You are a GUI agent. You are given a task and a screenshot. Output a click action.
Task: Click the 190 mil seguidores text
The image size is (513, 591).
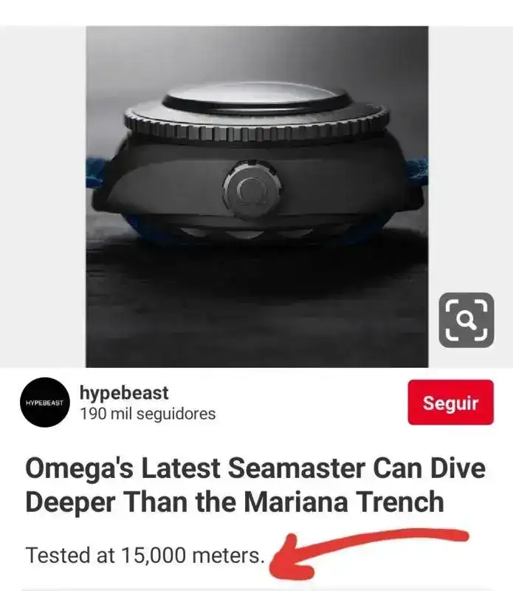click(148, 414)
